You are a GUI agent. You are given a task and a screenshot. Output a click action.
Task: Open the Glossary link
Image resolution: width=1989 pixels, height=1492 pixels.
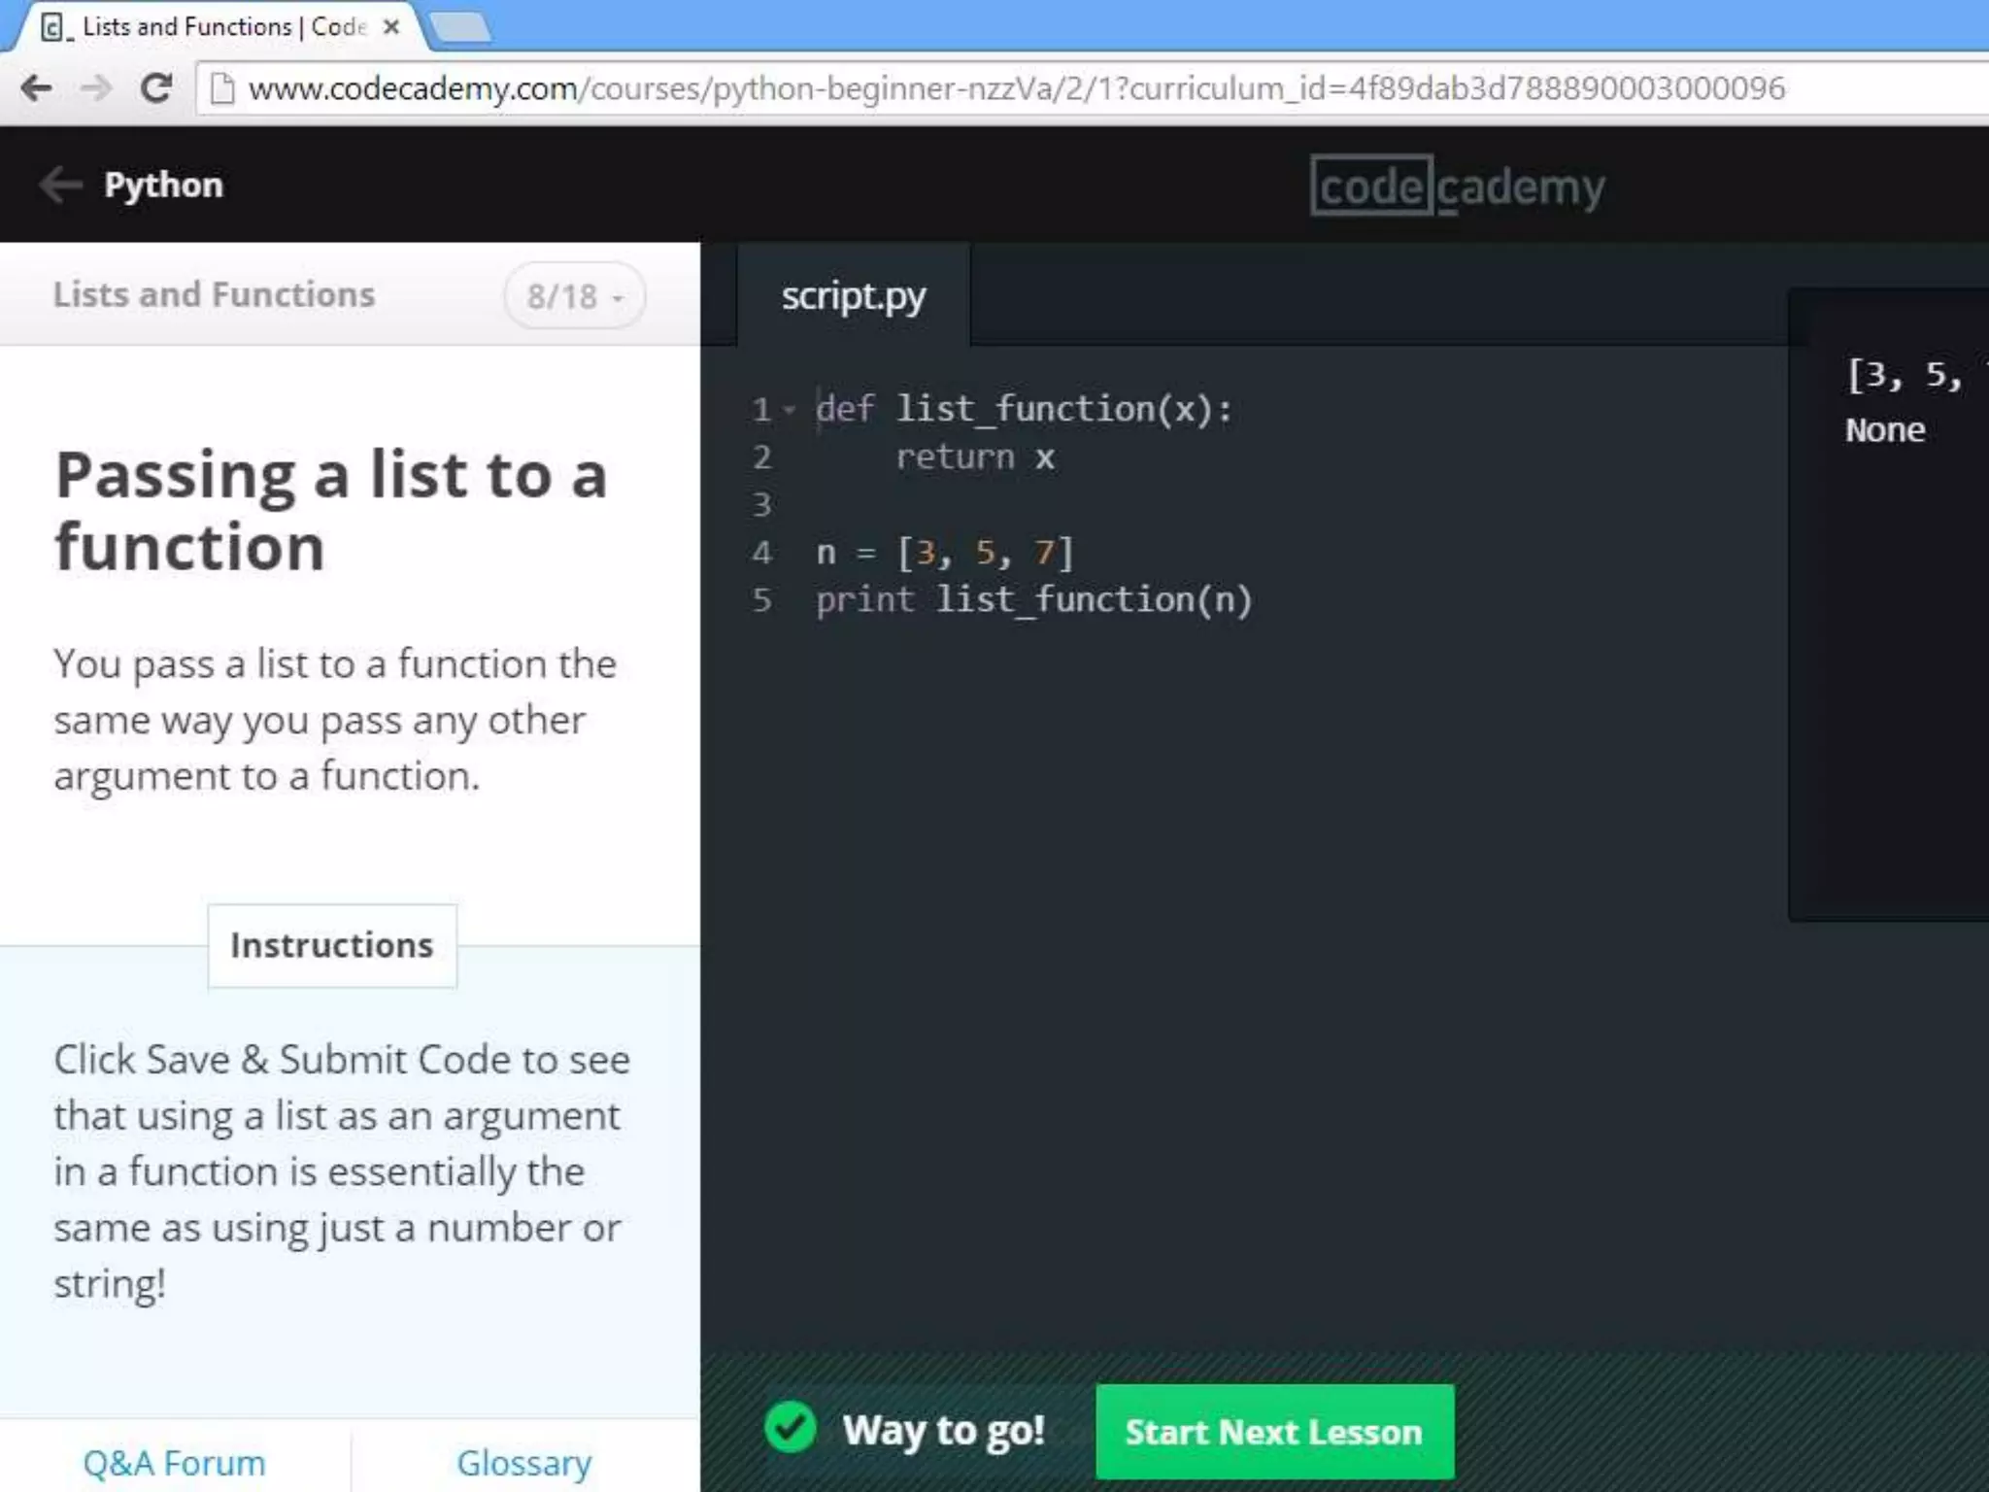(x=523, y=1462)
